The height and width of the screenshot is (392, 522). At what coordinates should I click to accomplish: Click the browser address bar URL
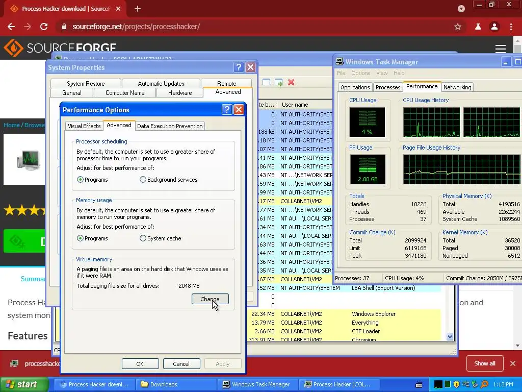point(136,27)
